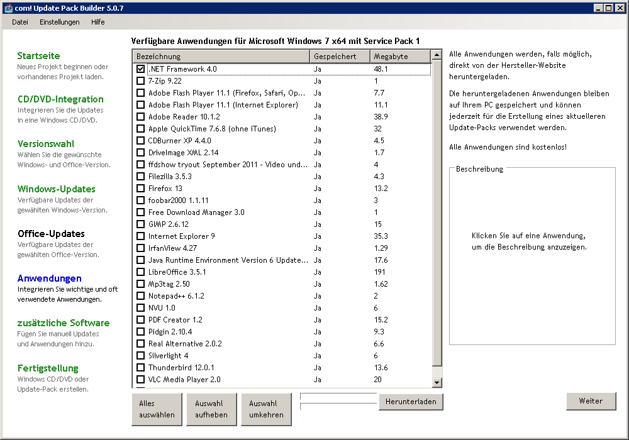Navigate to Versionswahl
The height and width of the screenshot is (440, 629).
pos(46,143)
